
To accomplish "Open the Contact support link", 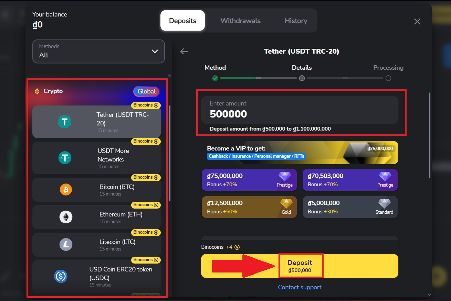I will click(300, 287).
